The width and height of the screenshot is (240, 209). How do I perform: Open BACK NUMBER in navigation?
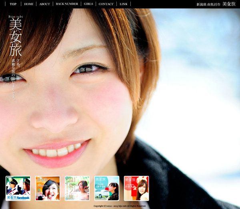(x=67, y=4)
